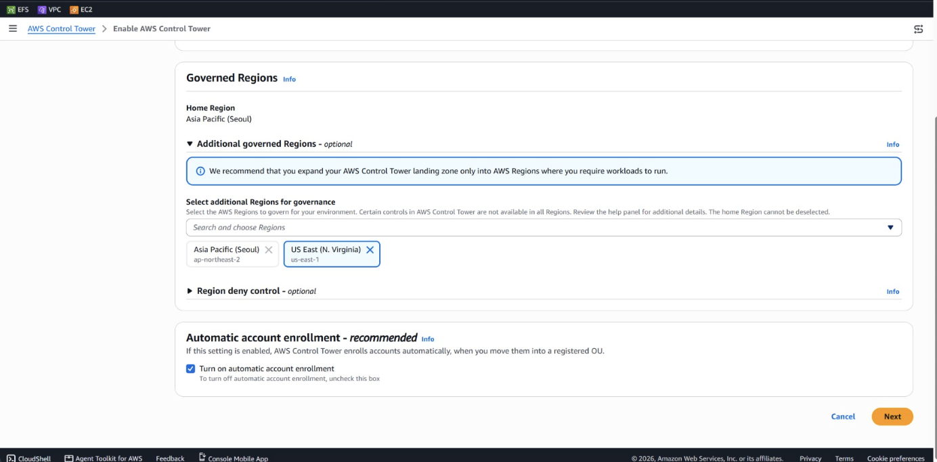The image size is (937, 462).
Task: Open CloudShell from the footer
Action: pyautogui.click(x=28, y=458)
